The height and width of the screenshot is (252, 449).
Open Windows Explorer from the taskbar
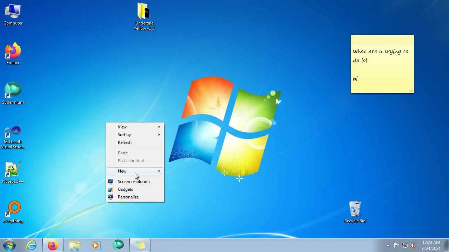75,245
